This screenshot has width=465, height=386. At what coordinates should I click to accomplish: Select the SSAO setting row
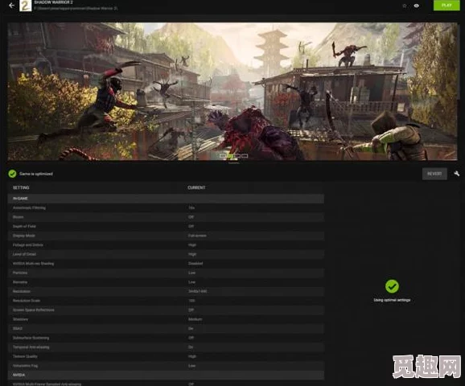click(x=166, y=328)
